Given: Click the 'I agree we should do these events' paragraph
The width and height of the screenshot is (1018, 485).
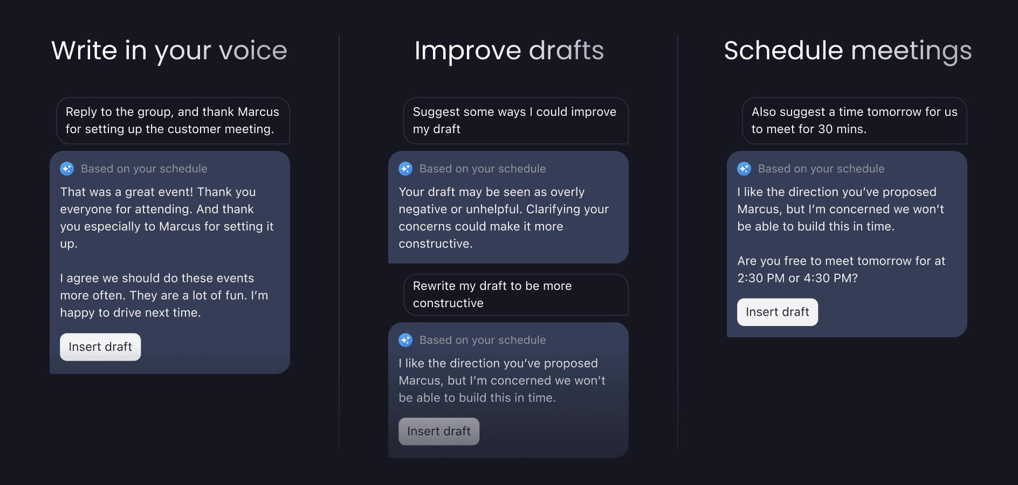Looking at the screenshot, I should (x=164, y=295).
